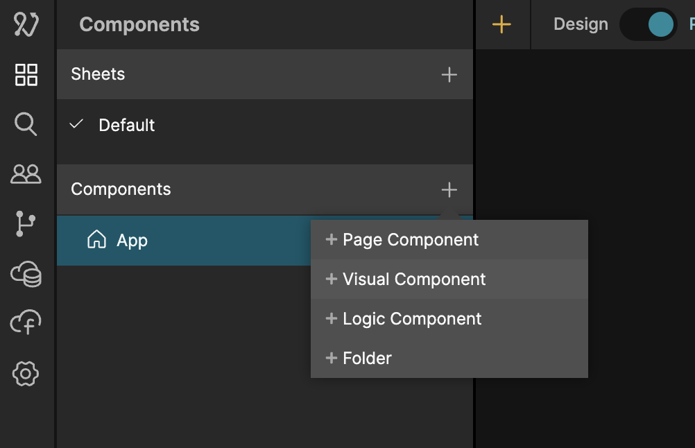Choose Folder from the add menu
Viewport: 695px width, 448px height.
click(x=367, y=359)
